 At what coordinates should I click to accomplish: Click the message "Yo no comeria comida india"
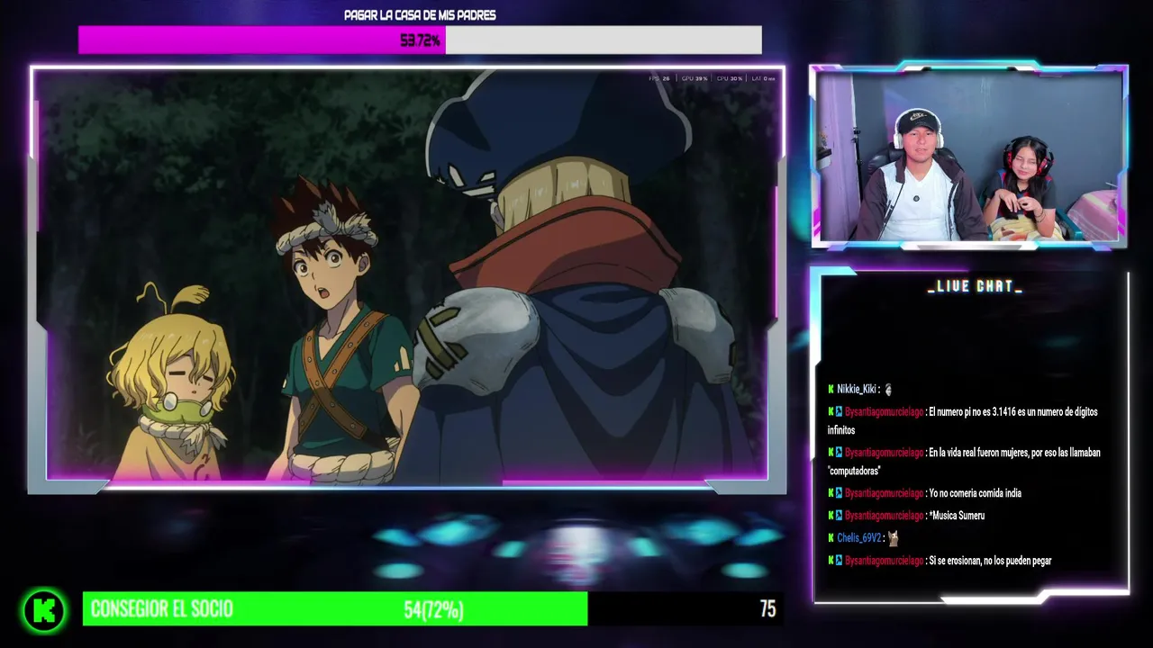coord(975,492)
